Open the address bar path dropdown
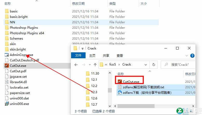The image size is (202, 115). click(x=145, y=65)
